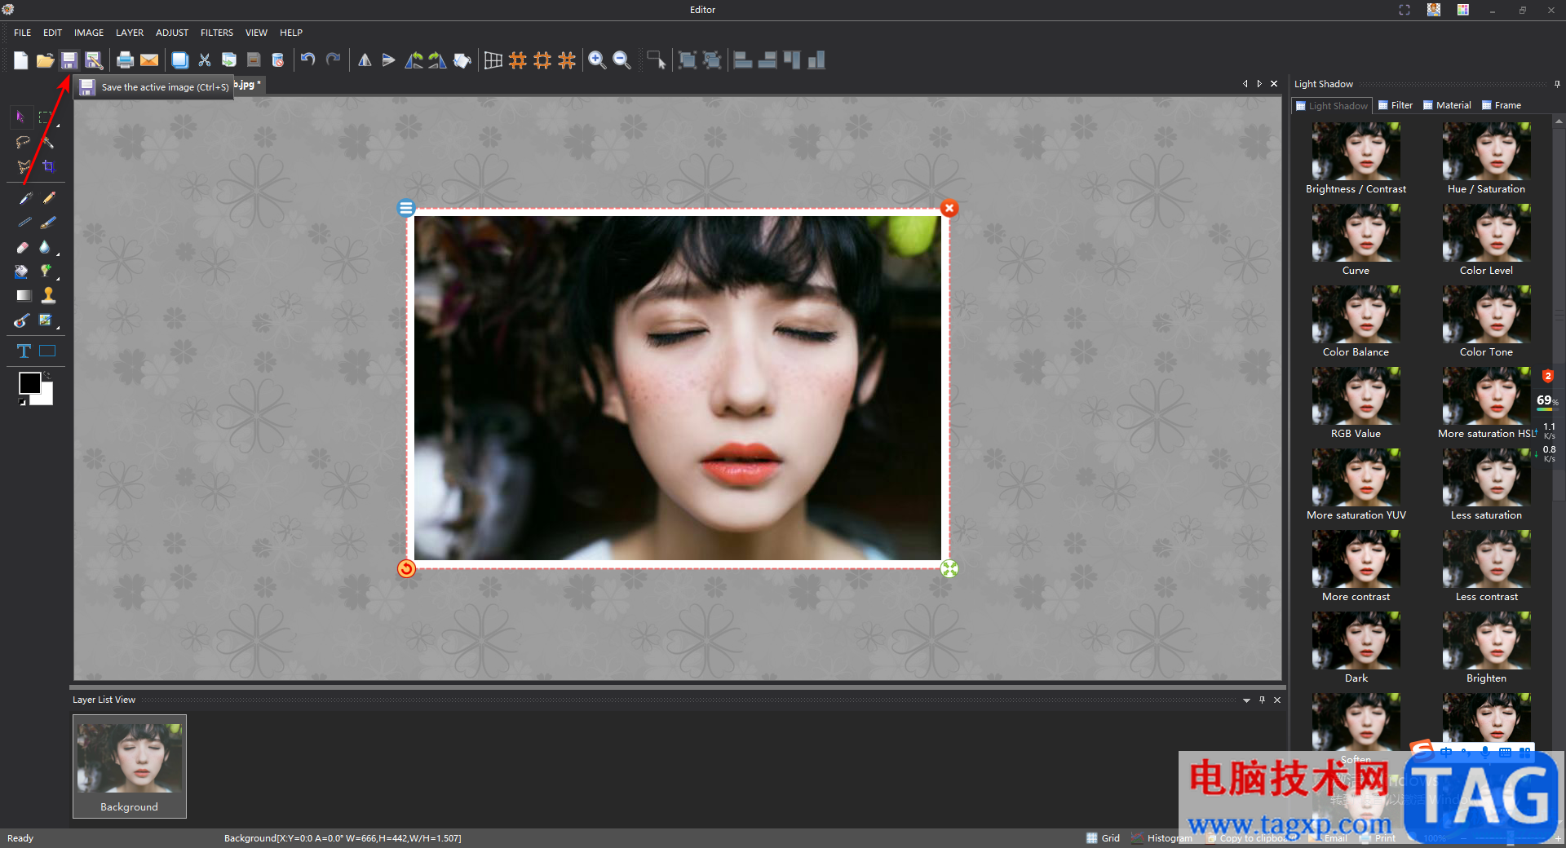Toggle the Grid option in status bar
The image size is (1566, 848).
pyautogui.click(x=1103, y=838)
